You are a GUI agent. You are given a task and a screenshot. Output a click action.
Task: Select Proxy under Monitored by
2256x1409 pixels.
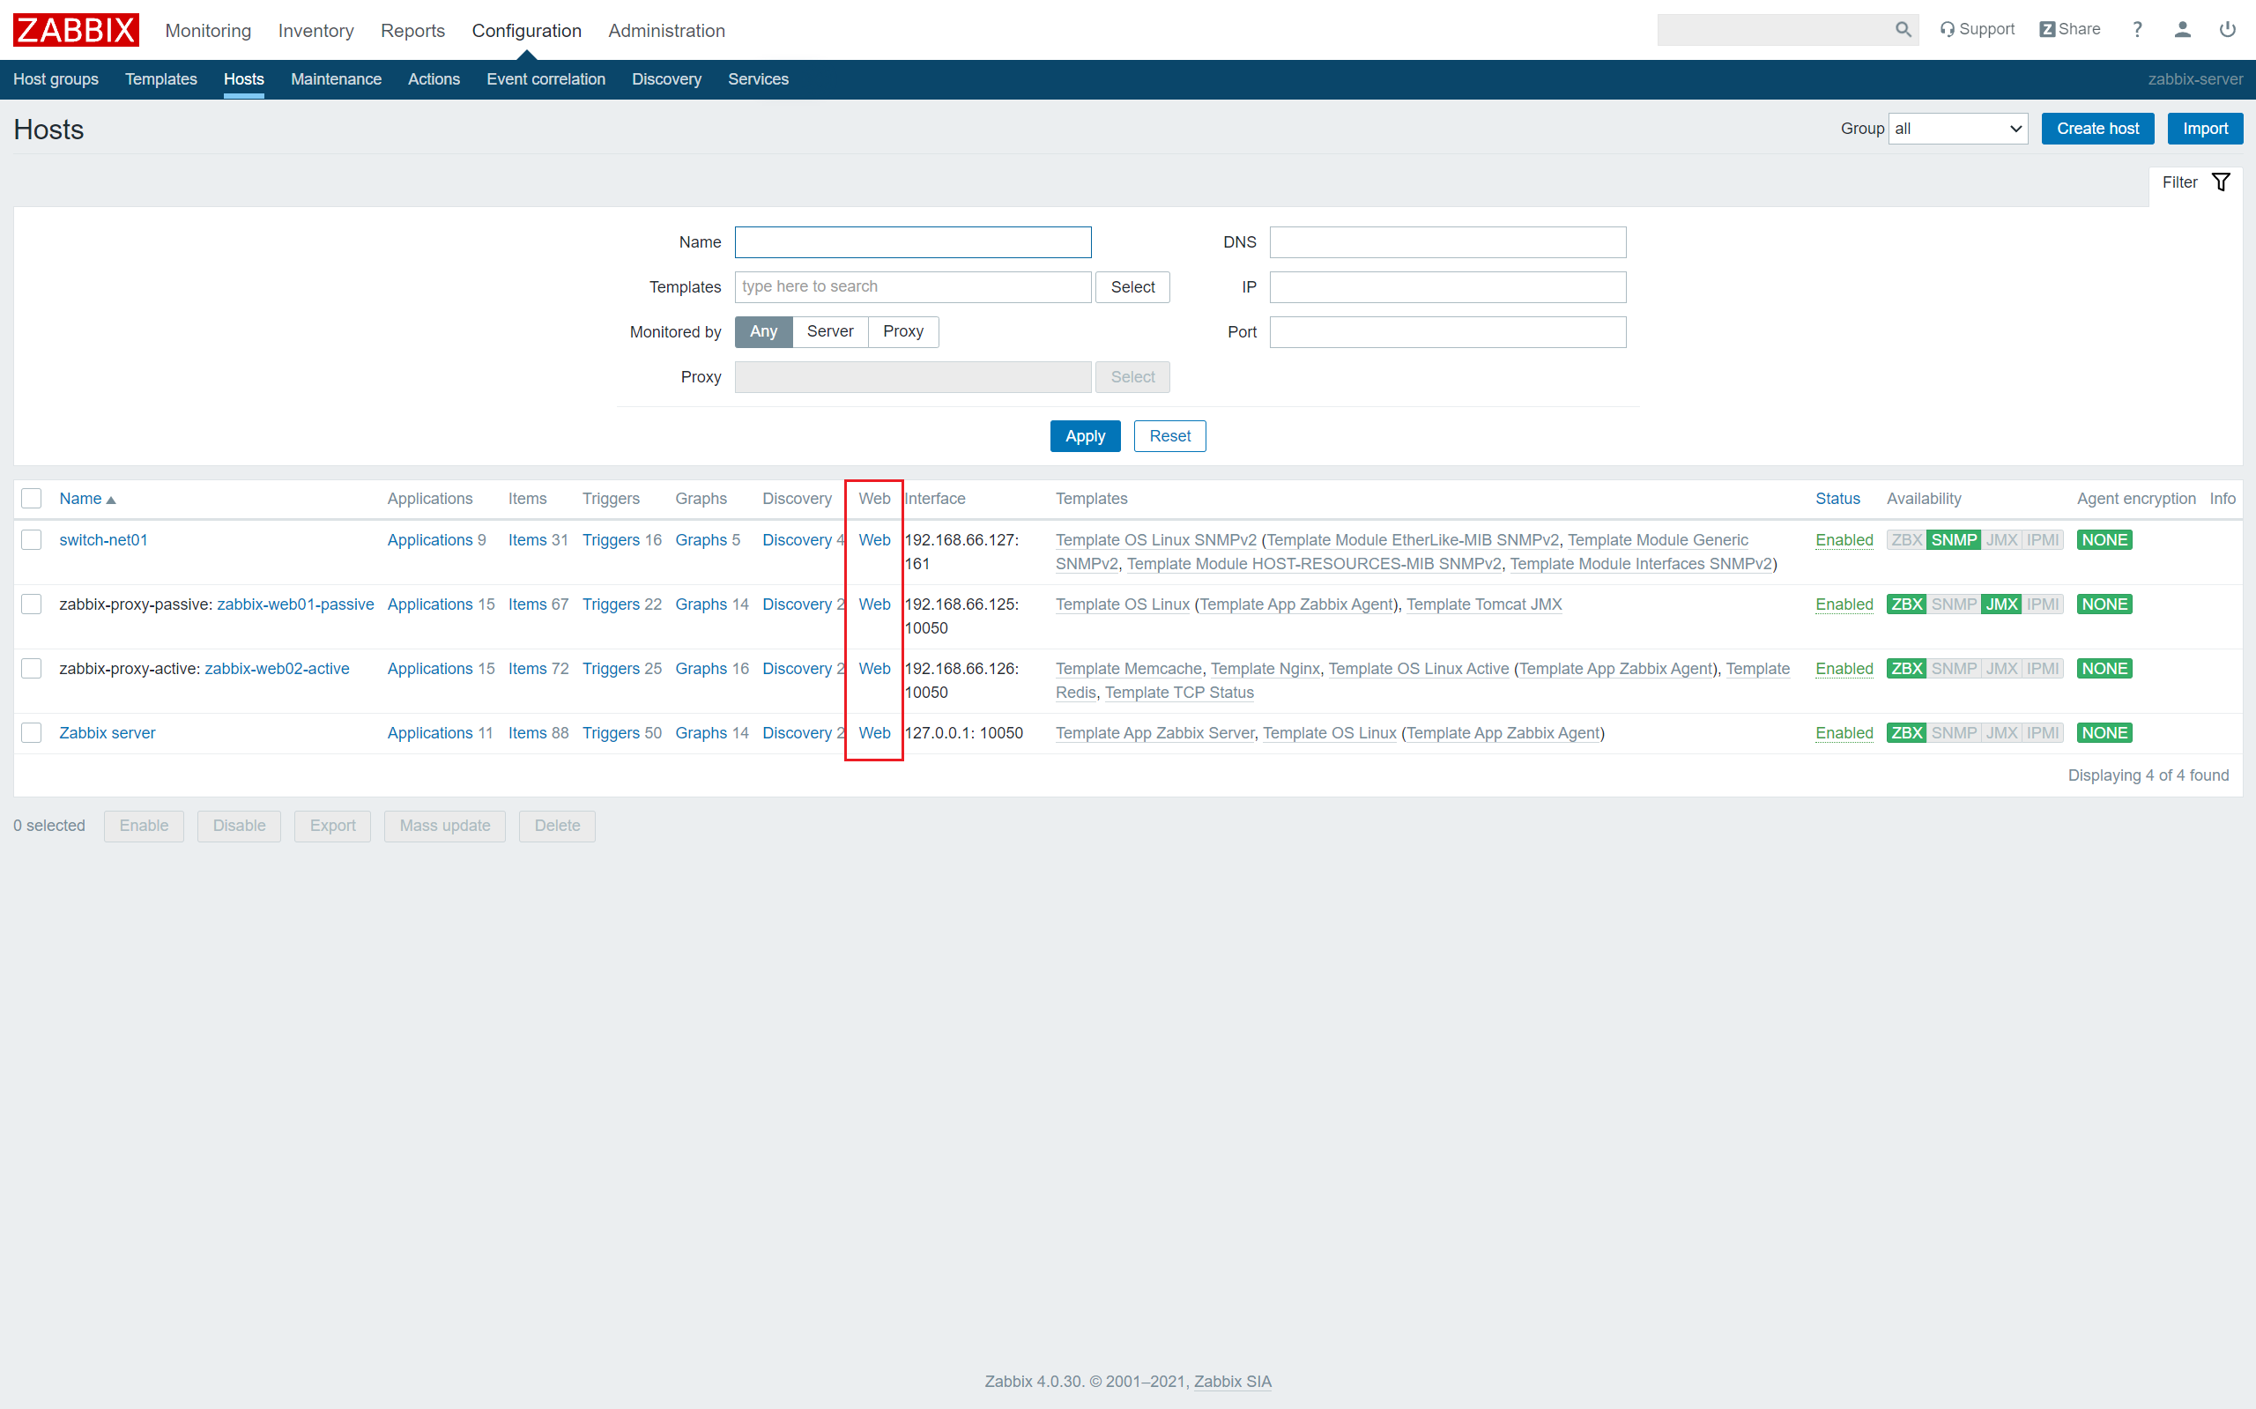pyautogui.click(x=902, y=331)
